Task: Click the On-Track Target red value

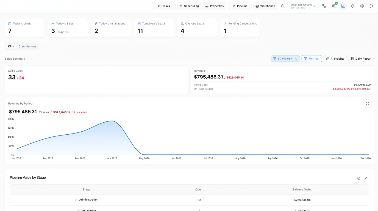Action: click(x=352, y=89)
